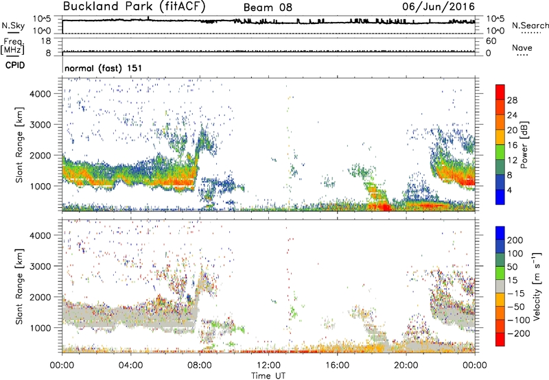Click the '16:00' time axis tick label
The height and width of the screenshot is (380, 549).
(337, 366)
